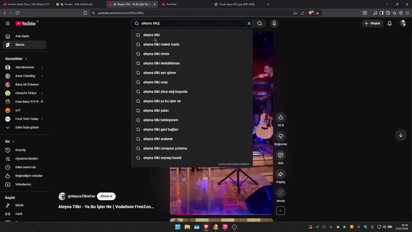Open YouTube notifications bell
This screenshot has width=412, height=232.
[389, 23]
